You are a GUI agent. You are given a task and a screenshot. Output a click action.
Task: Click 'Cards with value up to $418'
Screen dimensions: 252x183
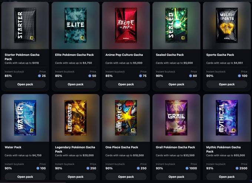pos(22,63)
